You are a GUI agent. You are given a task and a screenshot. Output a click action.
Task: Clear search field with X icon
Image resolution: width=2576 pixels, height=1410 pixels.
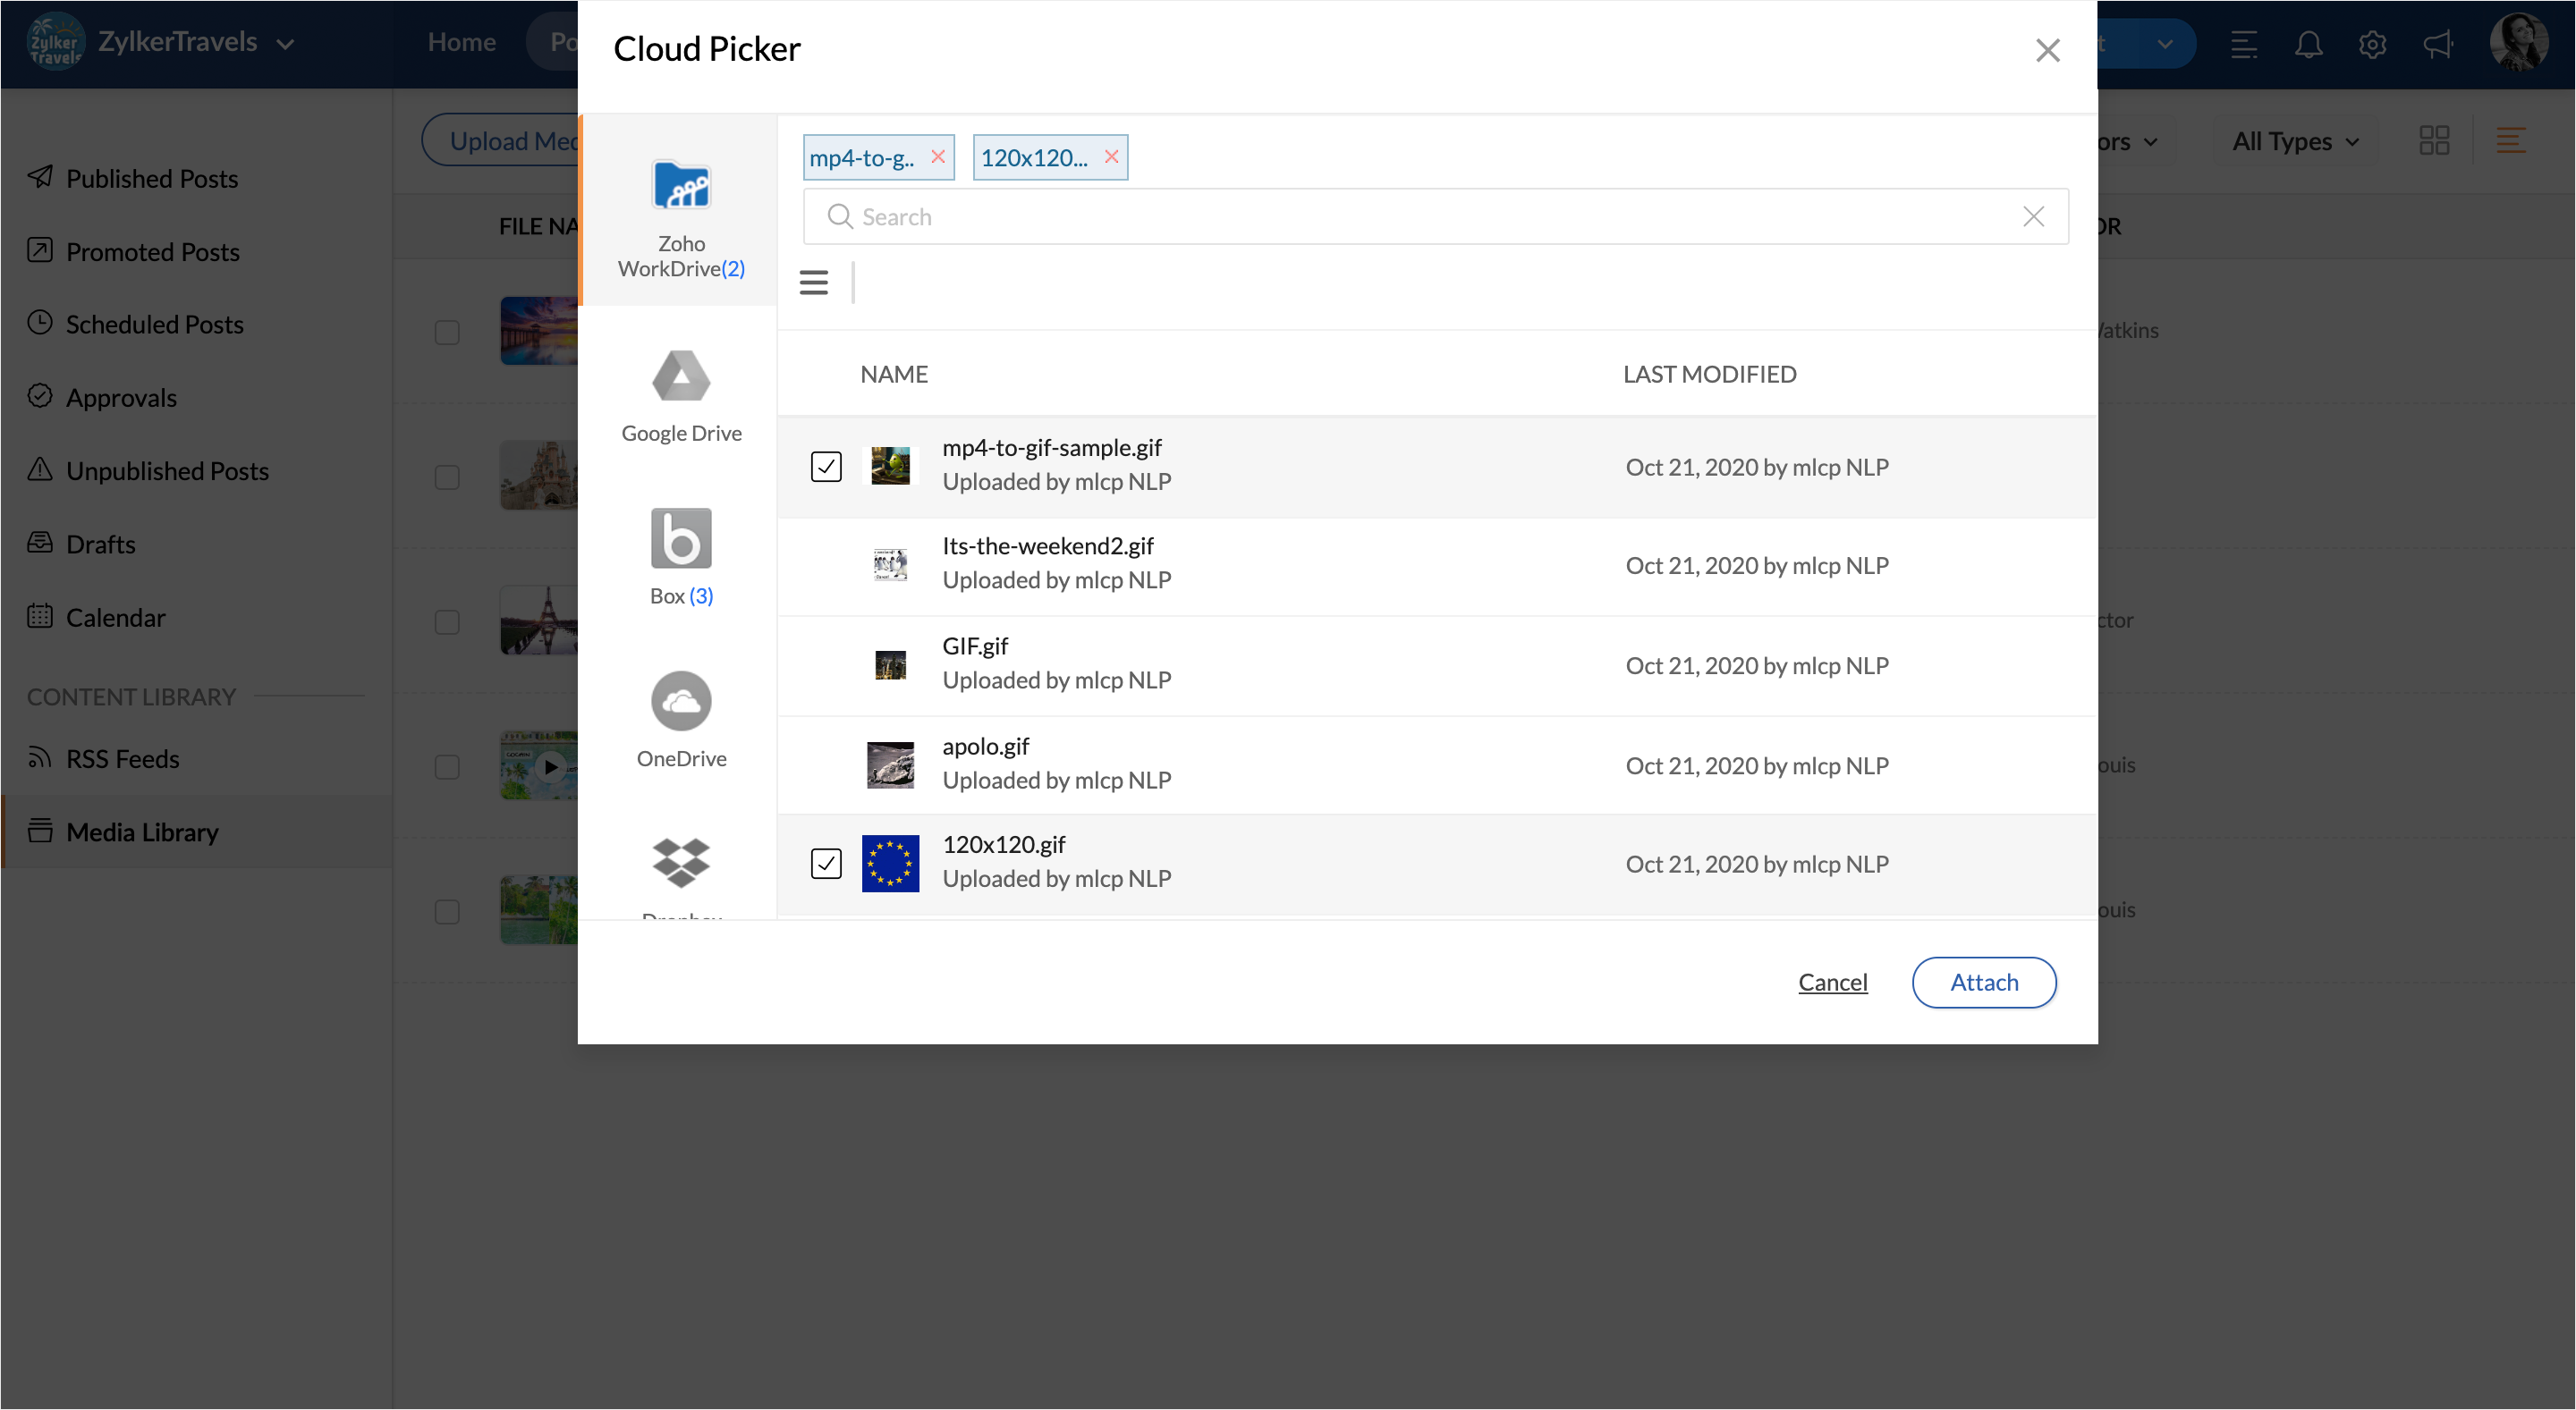click(2033, 217)
